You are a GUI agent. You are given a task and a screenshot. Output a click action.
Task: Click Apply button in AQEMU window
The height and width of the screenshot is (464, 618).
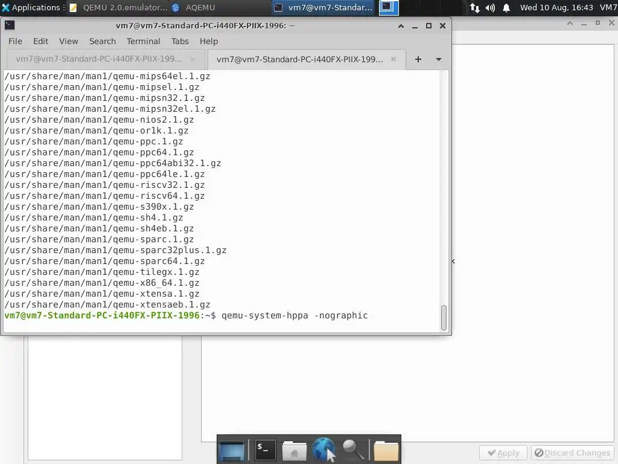503,453
